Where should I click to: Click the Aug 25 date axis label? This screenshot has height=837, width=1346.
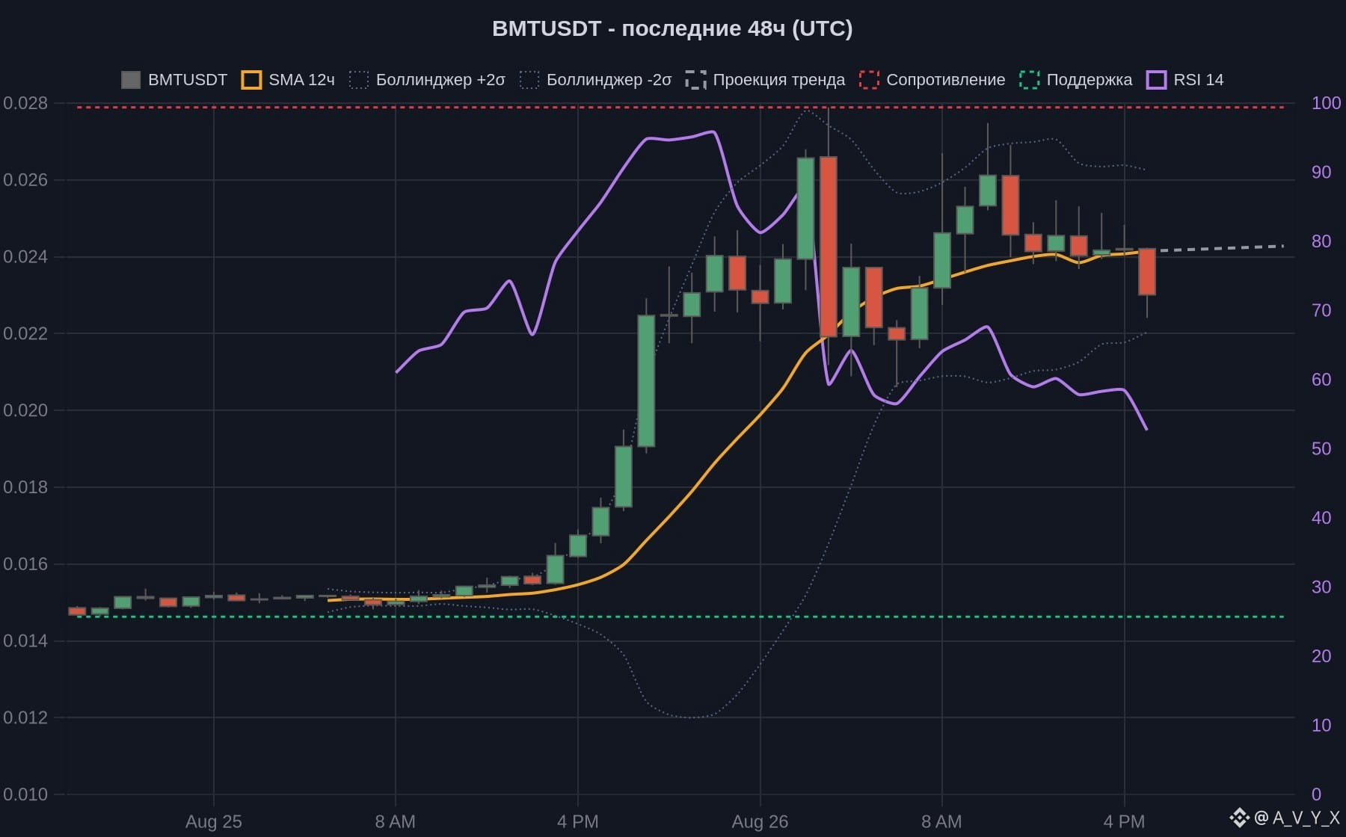tap(214, 822)
